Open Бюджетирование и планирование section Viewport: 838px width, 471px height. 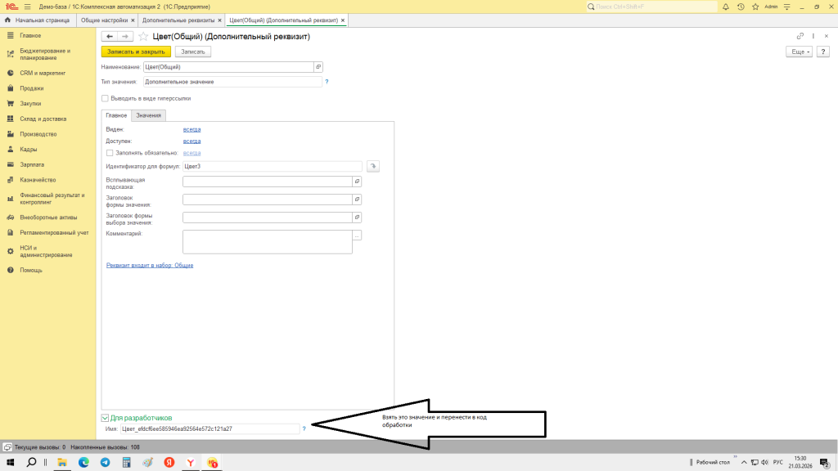(x=45, y=55)
